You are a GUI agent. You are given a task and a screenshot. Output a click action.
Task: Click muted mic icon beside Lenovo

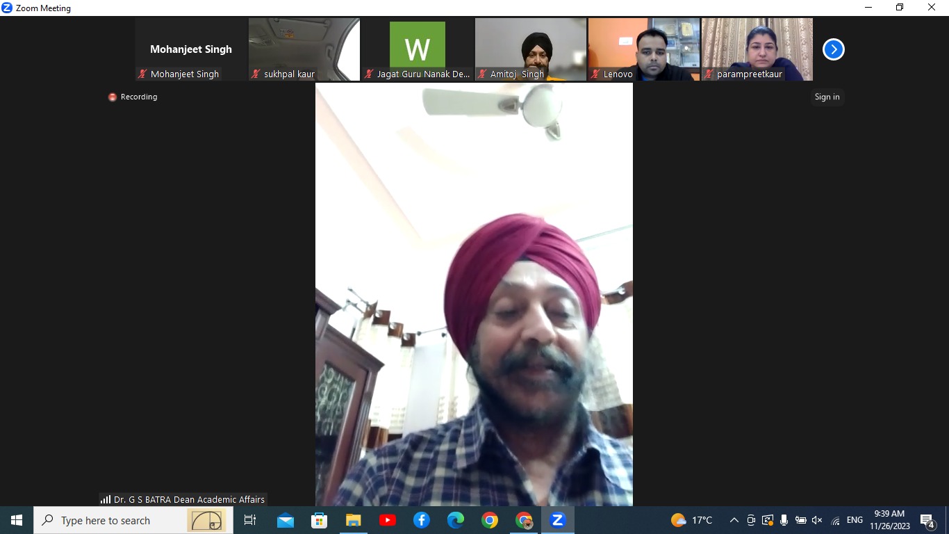[595, 74]
